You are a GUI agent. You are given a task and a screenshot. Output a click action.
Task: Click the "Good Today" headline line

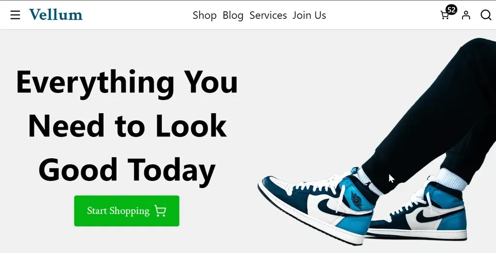[127, 171]
